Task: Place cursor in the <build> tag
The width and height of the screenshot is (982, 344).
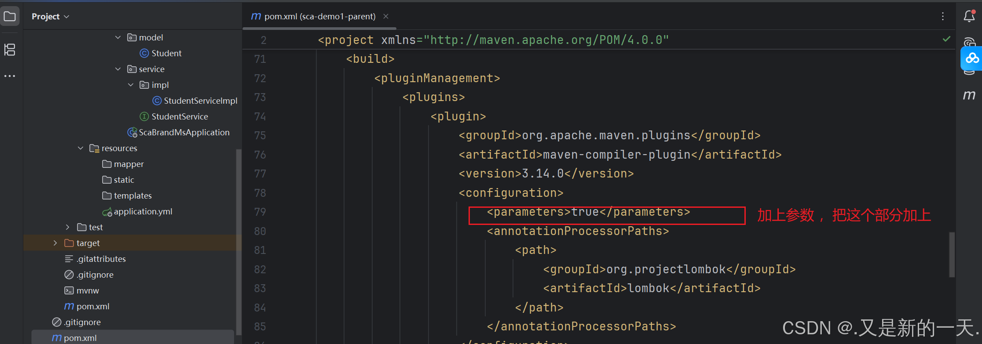Action: [370, 59]
